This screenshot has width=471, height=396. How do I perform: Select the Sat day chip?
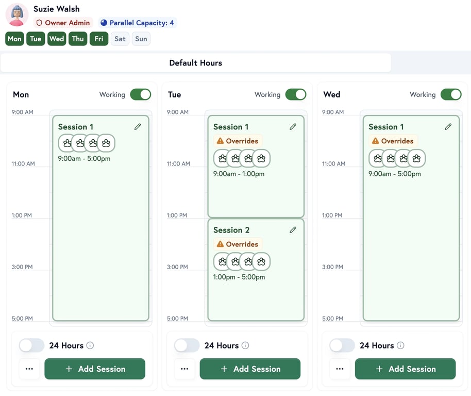coord(120,39)
